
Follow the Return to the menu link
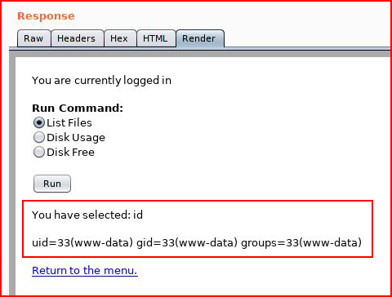[x=85, y=271]
